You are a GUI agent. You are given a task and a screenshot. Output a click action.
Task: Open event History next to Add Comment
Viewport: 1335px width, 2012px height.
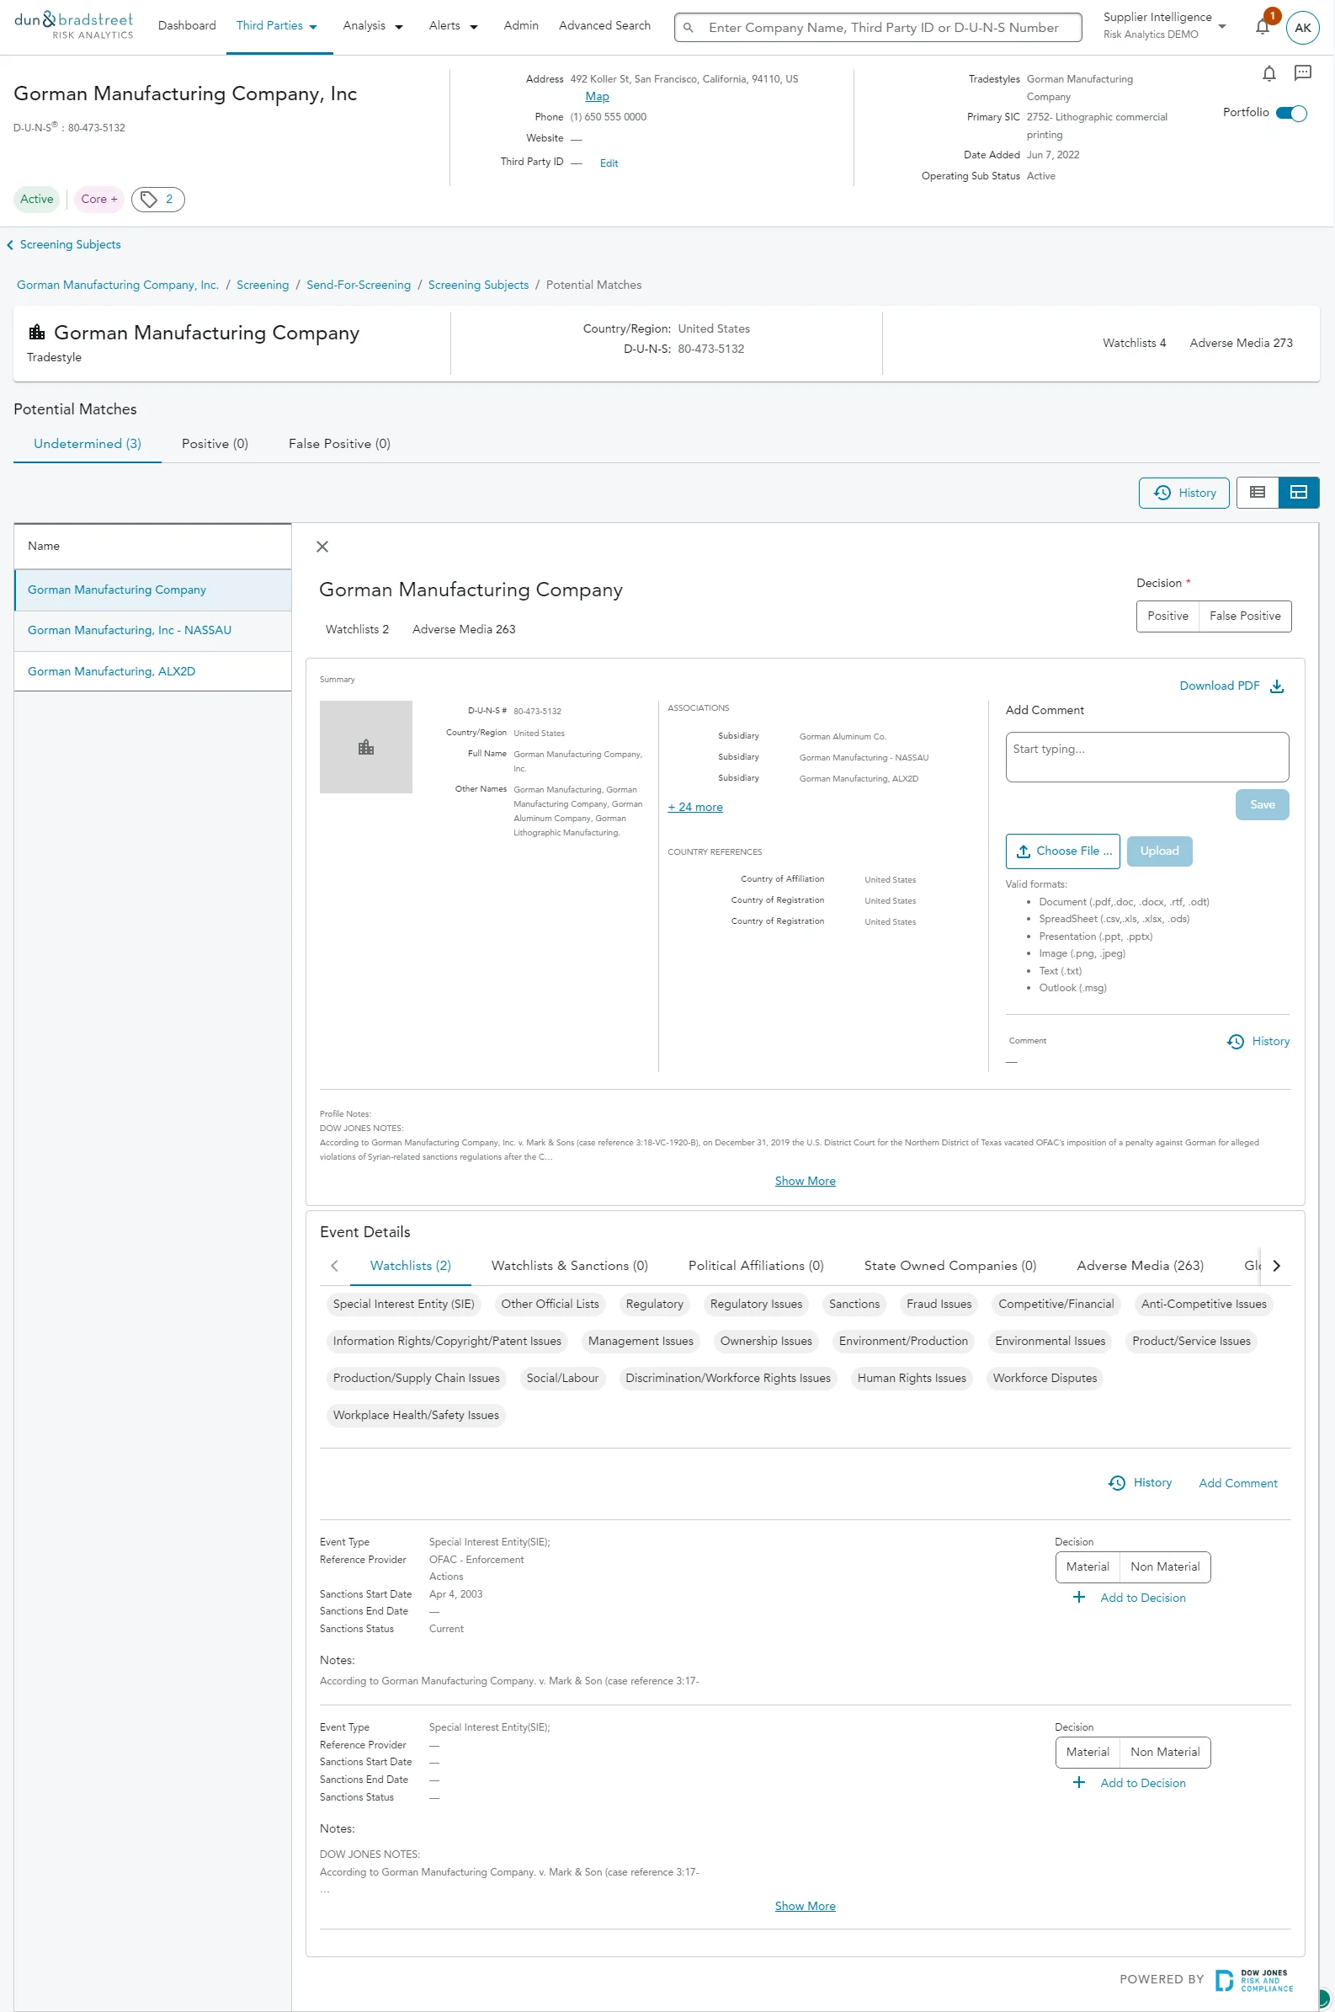(1139, 1483)
